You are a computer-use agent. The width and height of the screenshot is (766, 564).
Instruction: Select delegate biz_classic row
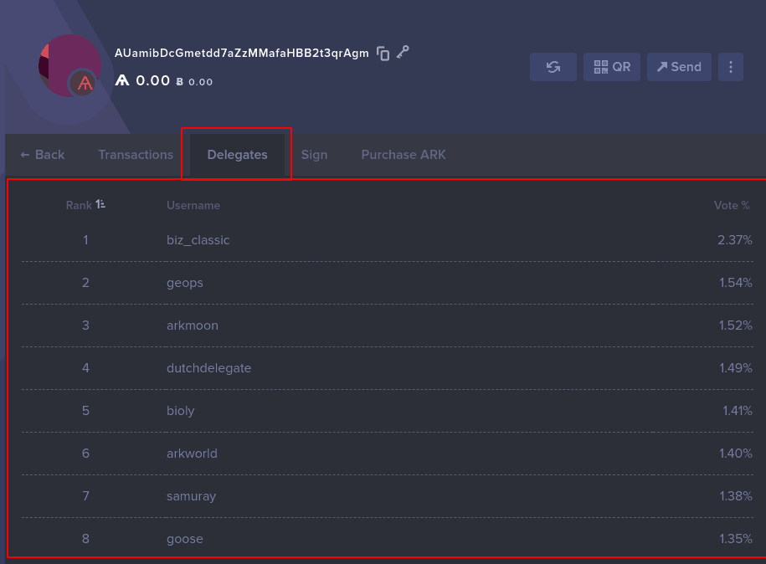[388, 240]
